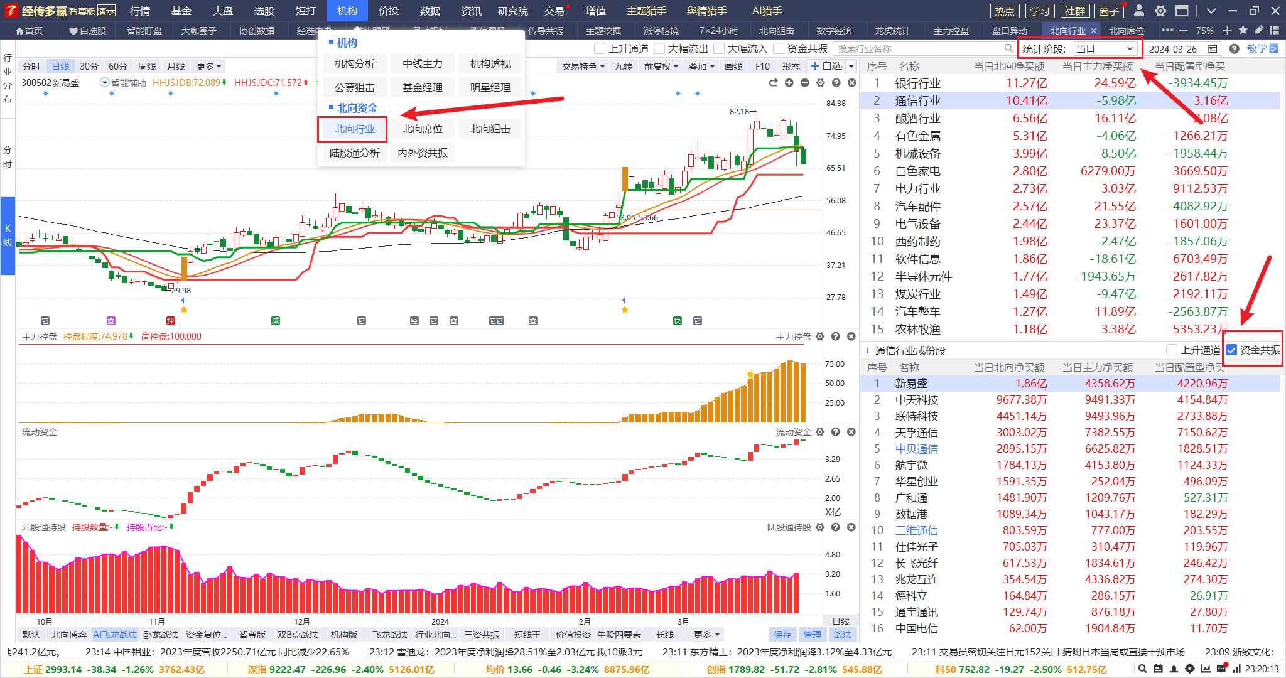Select 北向行业 in the 机构 dropdown menu

(x=354, y=129)
